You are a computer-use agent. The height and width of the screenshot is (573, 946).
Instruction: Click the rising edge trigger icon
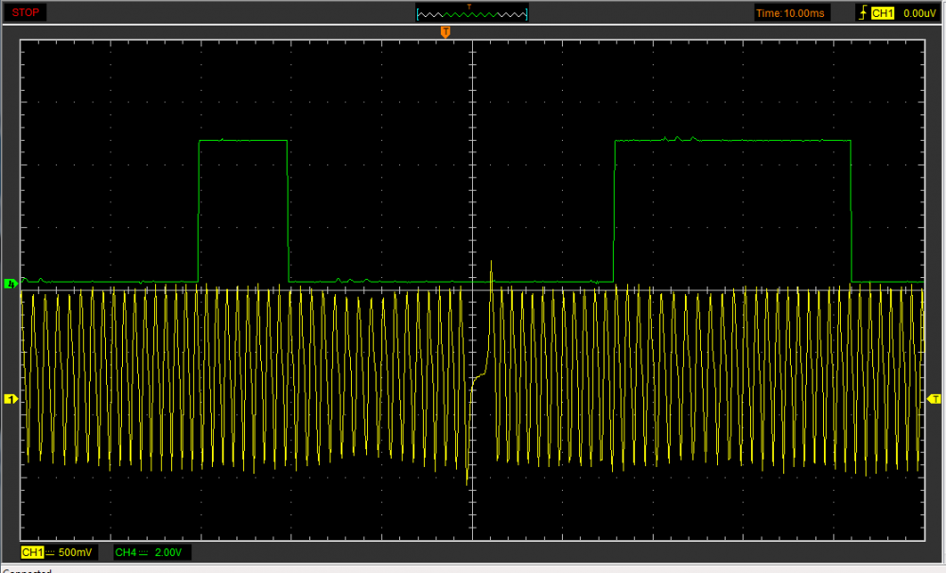pyautogui.click(x=861, y=13)
